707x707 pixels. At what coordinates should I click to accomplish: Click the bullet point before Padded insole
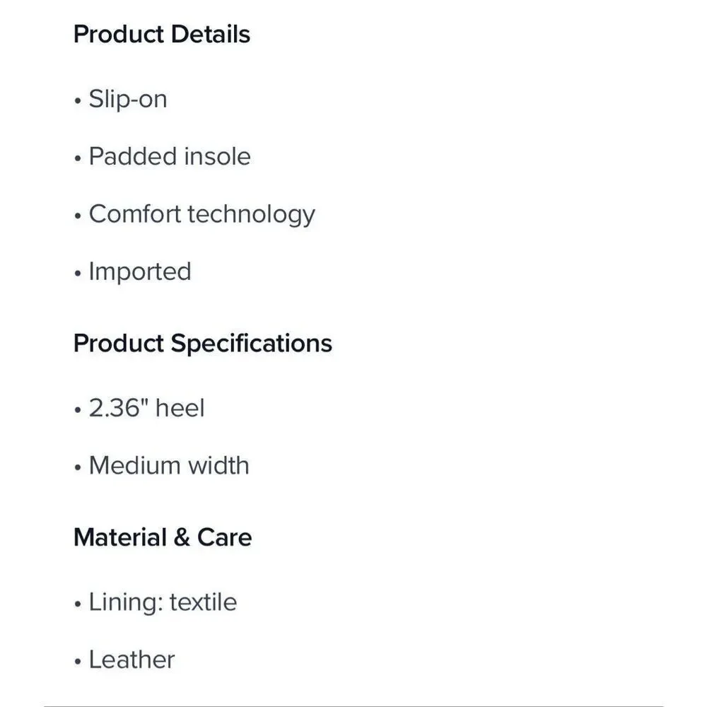(78, 158)
